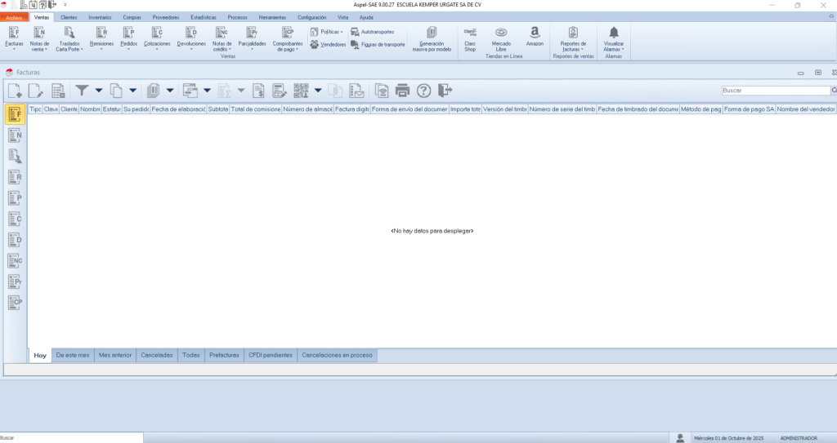
Task: Expand the copy documents dropdown arrow
Action: click(133, 91)
